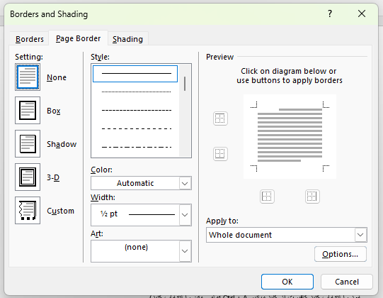Switch to the Borders tab
The image size is (383, 298).
click(x=30, y=39)
